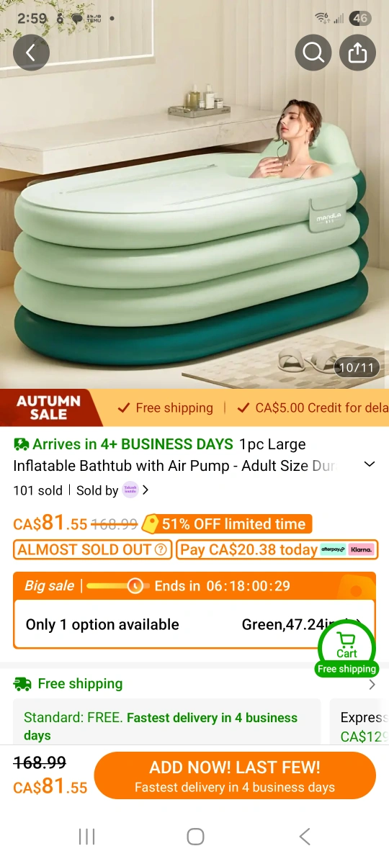Screen dimensions: 389x864
Task: Open search with the magnifier icon
Action: 313,53
